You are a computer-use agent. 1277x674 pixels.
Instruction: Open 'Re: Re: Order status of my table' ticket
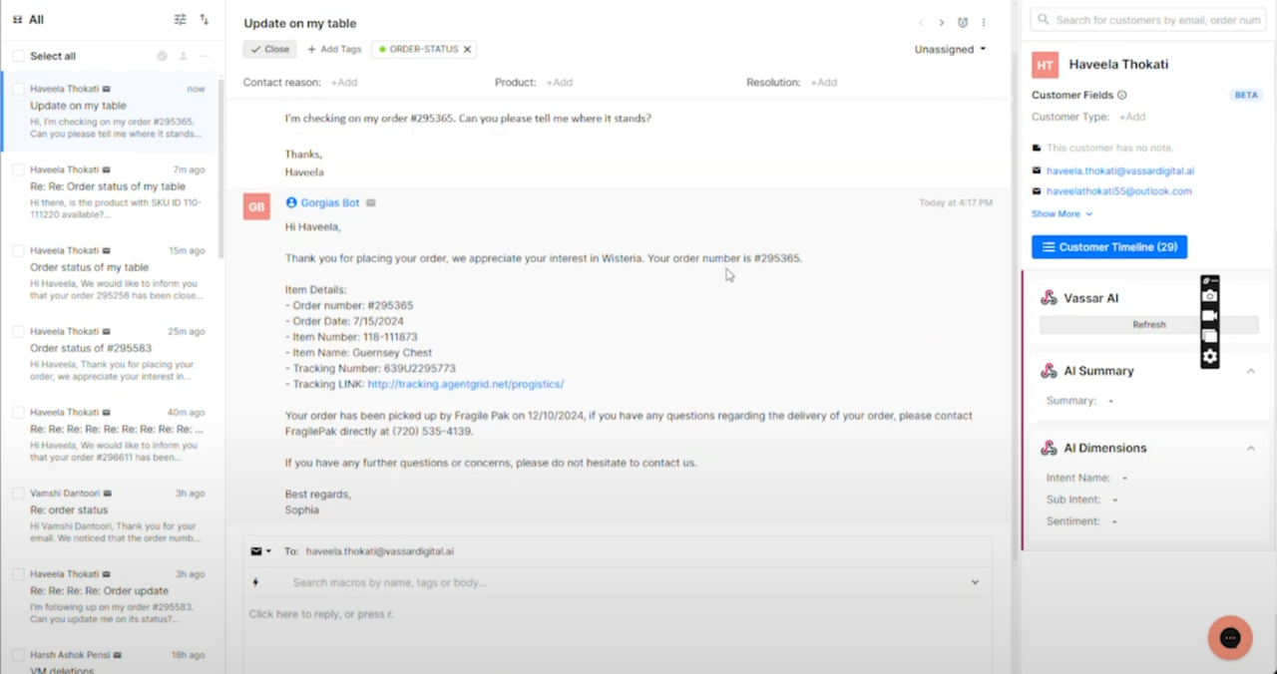coord(113,191)
